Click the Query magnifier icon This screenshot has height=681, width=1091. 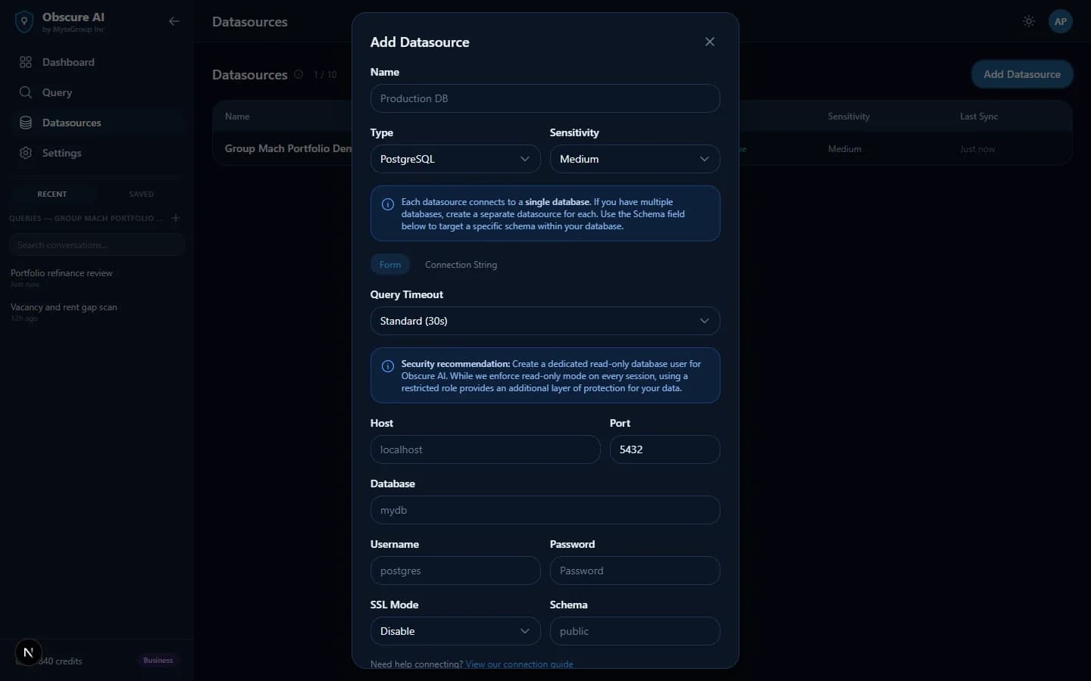tap(26, 92)
